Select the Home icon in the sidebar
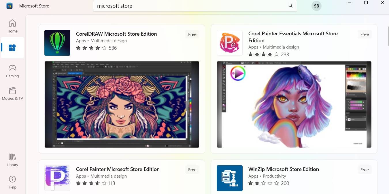 12,25
